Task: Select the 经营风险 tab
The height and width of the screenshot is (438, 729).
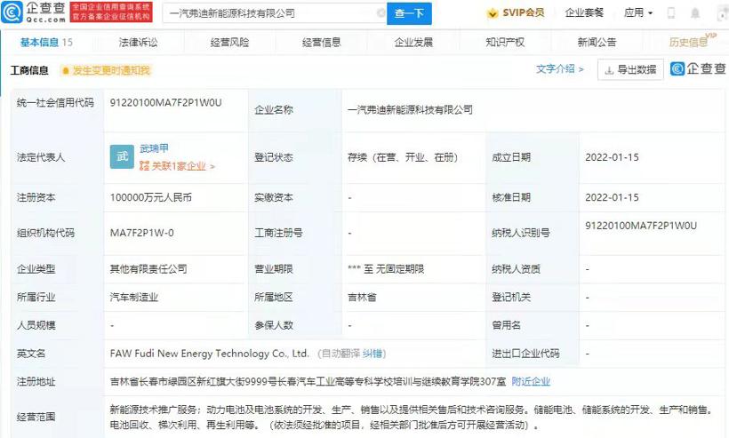Action: click(229, 42)
